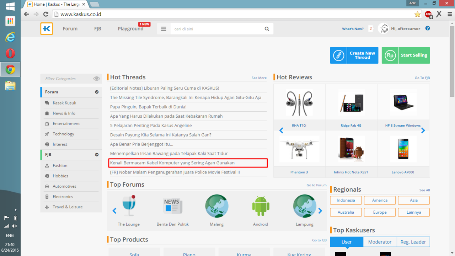Viewport: 455px width, 256px height.
Task: Open Lenovo A7000 phone thumbnail
Action: click(403, 149)
